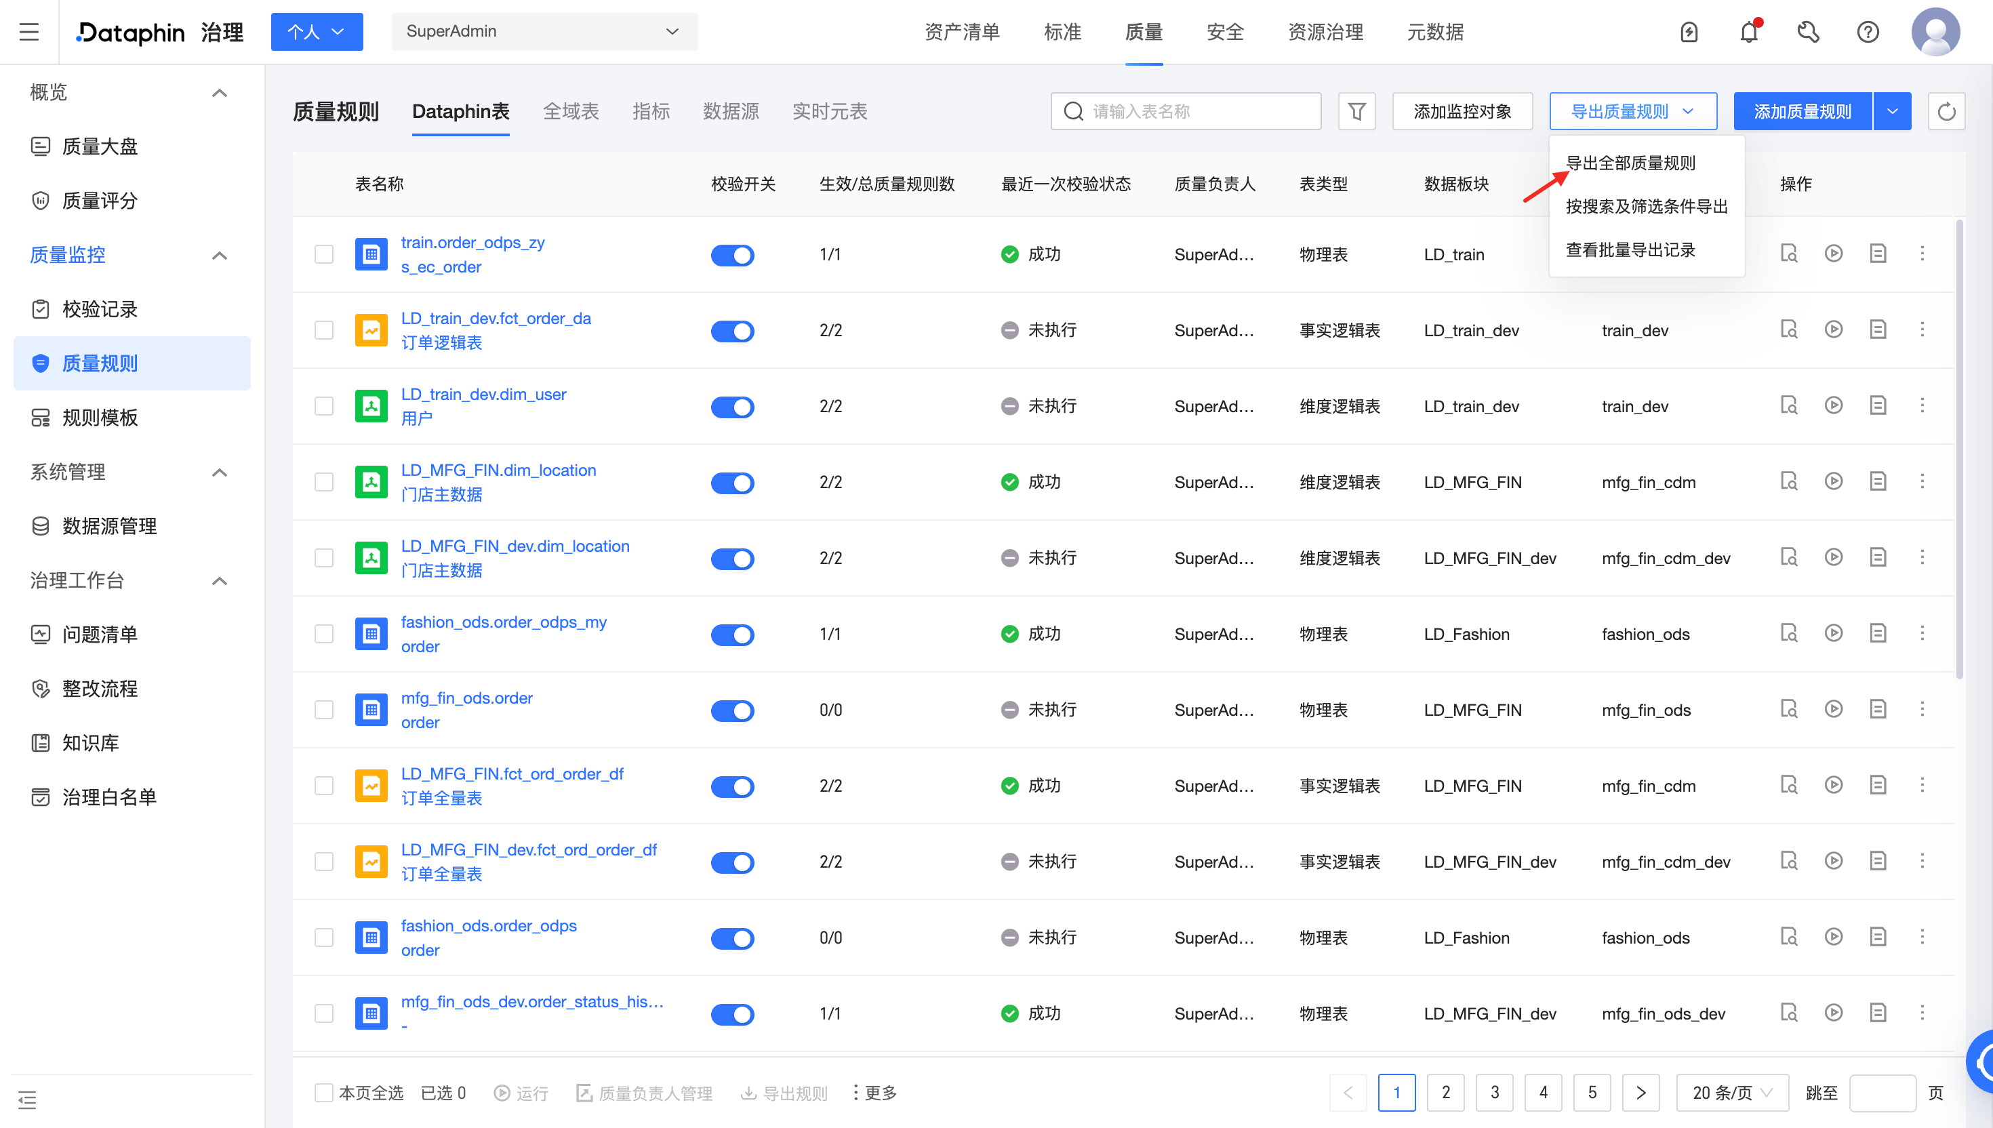Open the notification bell icon
Viewport: 1993px width, 1128px height.
coord(1748,33)
